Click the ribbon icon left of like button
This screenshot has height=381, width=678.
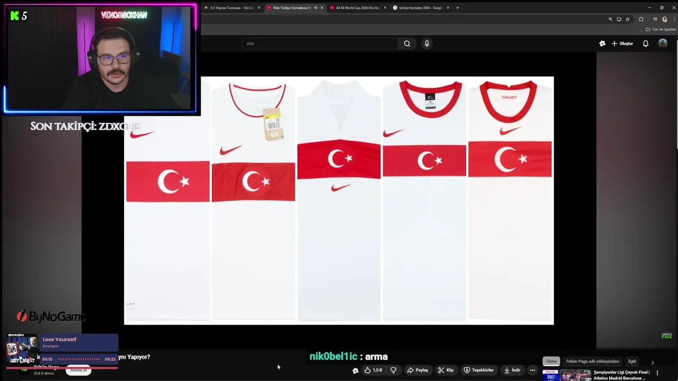click(355, 370)
